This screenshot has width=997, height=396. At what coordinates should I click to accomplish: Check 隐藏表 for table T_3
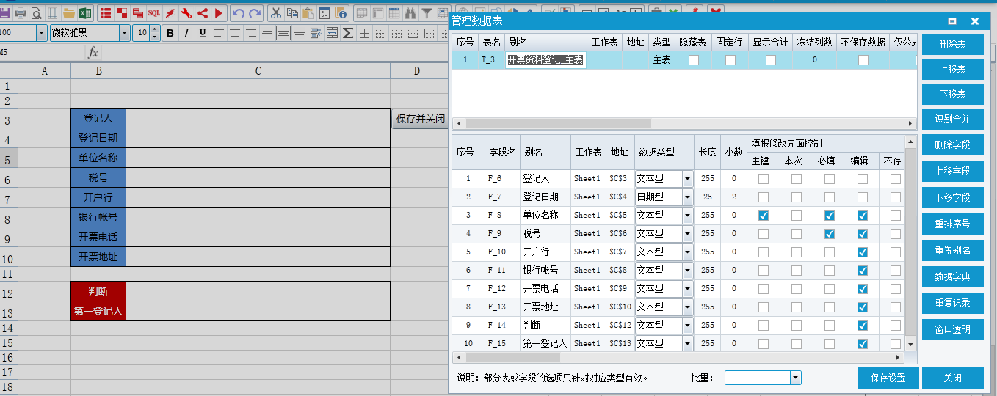click(694, 60)
